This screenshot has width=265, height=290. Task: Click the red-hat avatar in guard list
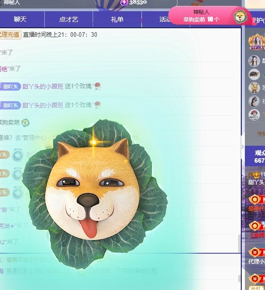click(x=254, y=115)
